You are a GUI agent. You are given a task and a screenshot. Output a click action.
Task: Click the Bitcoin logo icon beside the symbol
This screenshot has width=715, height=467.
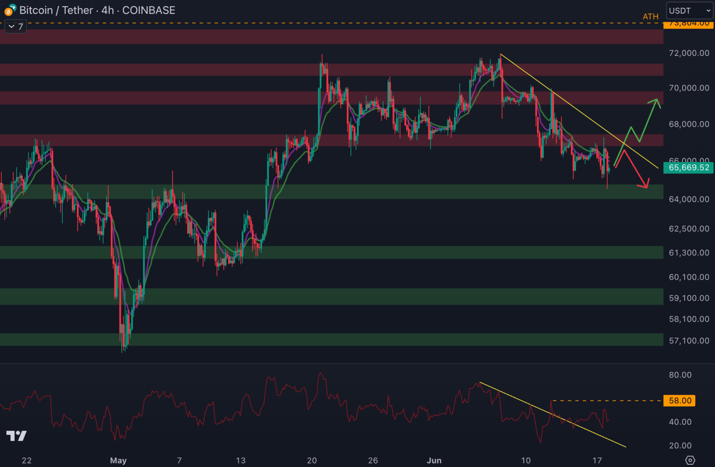10,10
